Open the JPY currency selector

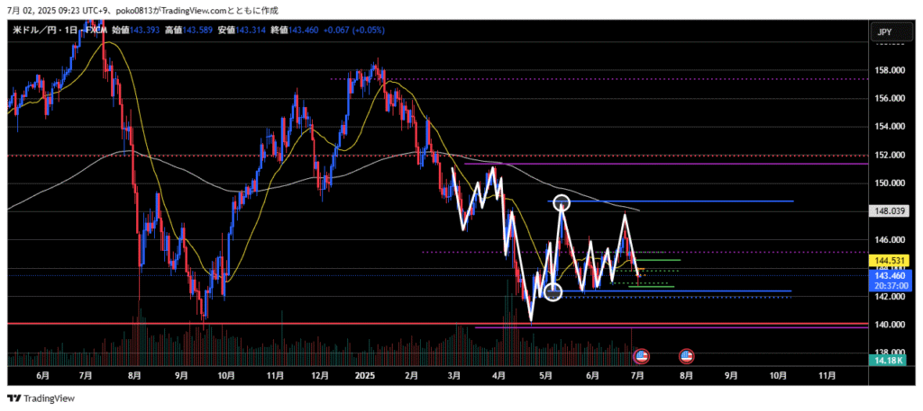click(x=883, y=31)
